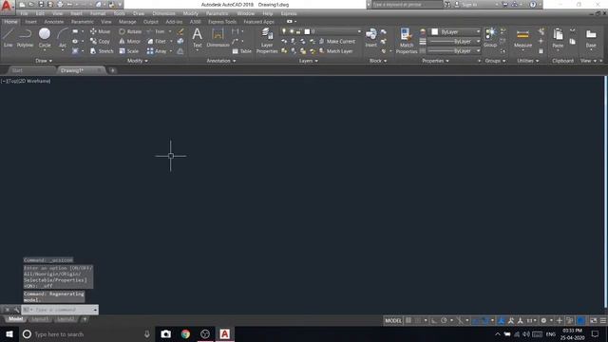Click the Match Properties tool
Image resolution: width=608 pixels, height=342 pixels.
407,40
